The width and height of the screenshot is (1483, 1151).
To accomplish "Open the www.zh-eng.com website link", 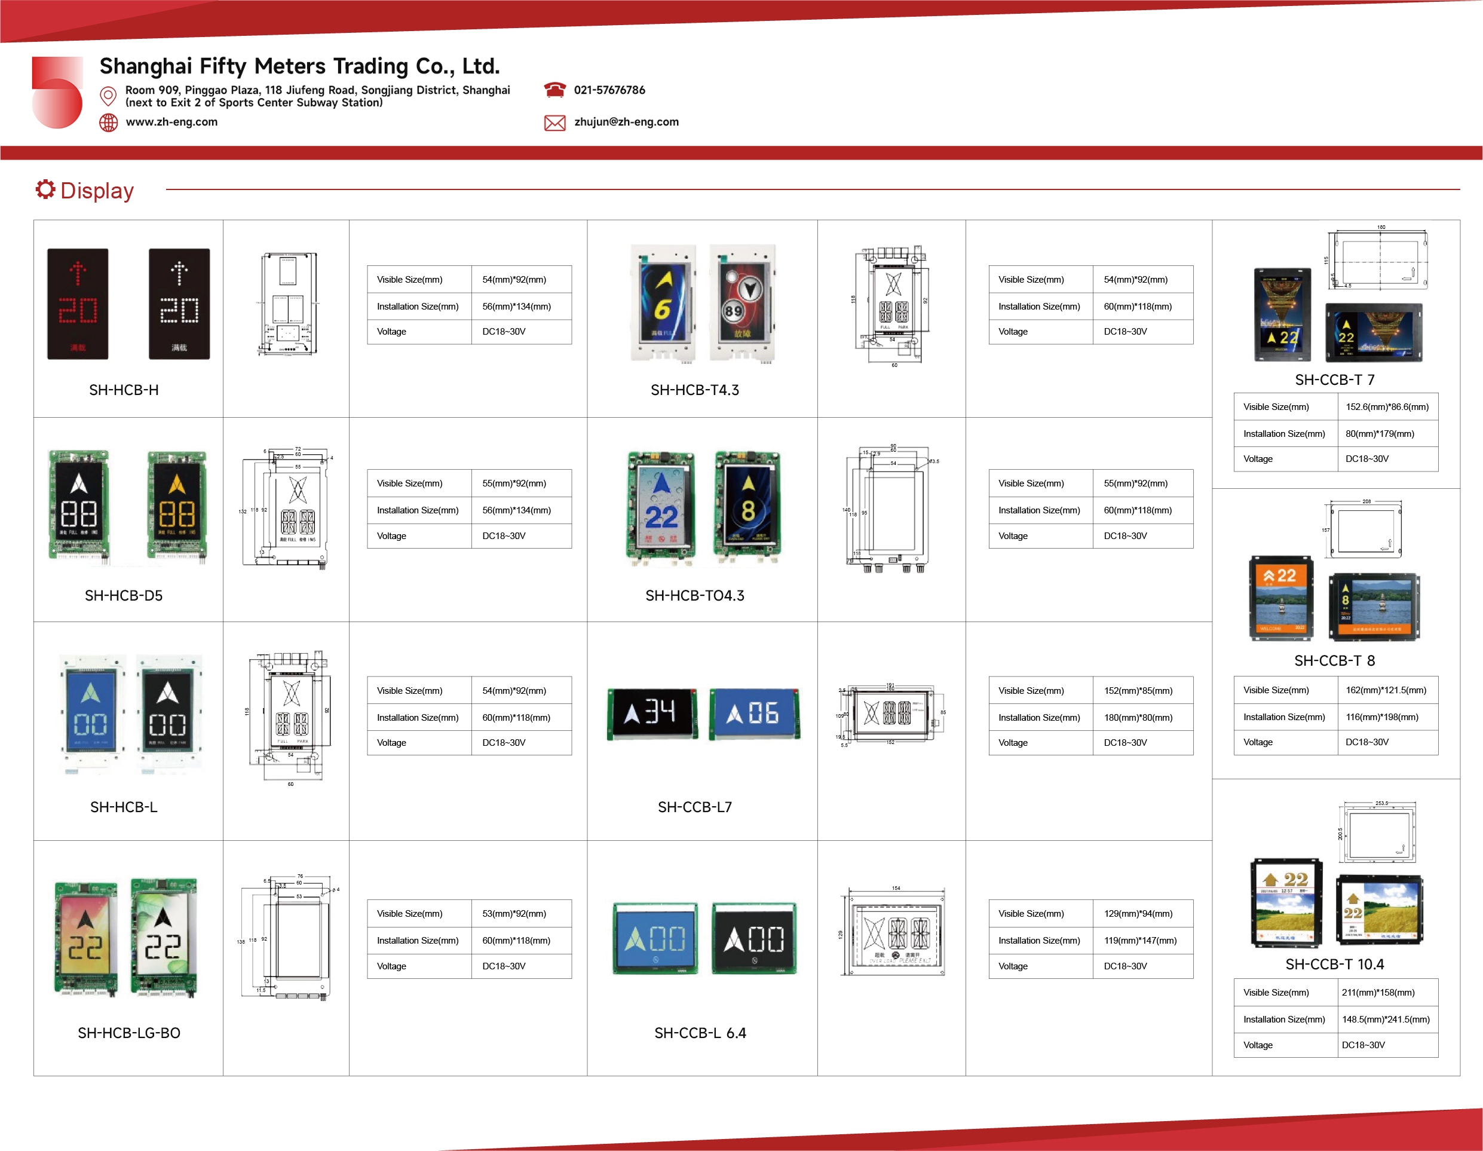I will (172, 123).
